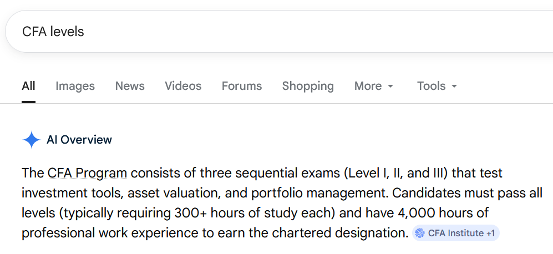Click the AI Overview heading label
553x254 pixels.
click(79, 140)
